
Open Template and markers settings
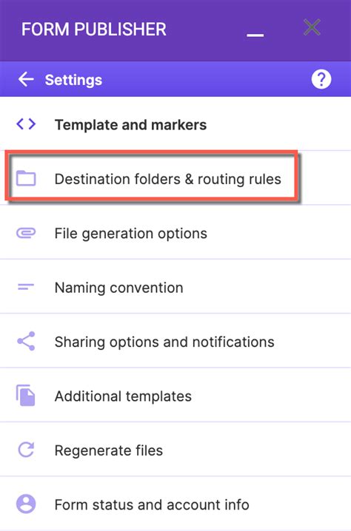coord(175,124)
